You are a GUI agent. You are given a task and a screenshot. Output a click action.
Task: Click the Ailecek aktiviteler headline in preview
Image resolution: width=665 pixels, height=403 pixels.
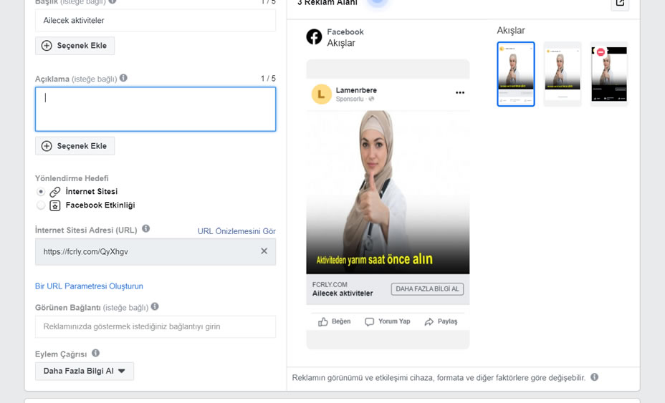coord(343,293)
